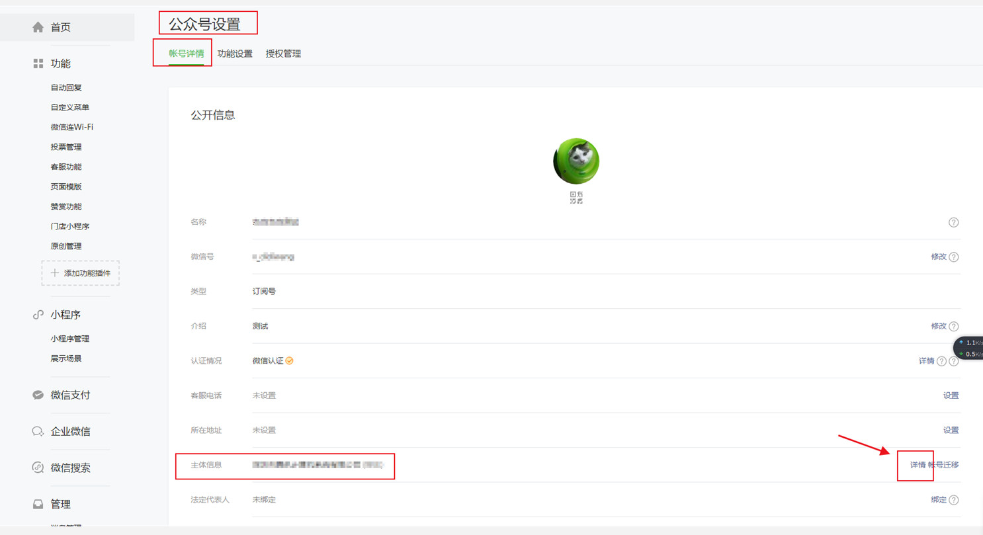Click 设置 in the 客服电话 row
983x535 pixels.
click(951, 395)
